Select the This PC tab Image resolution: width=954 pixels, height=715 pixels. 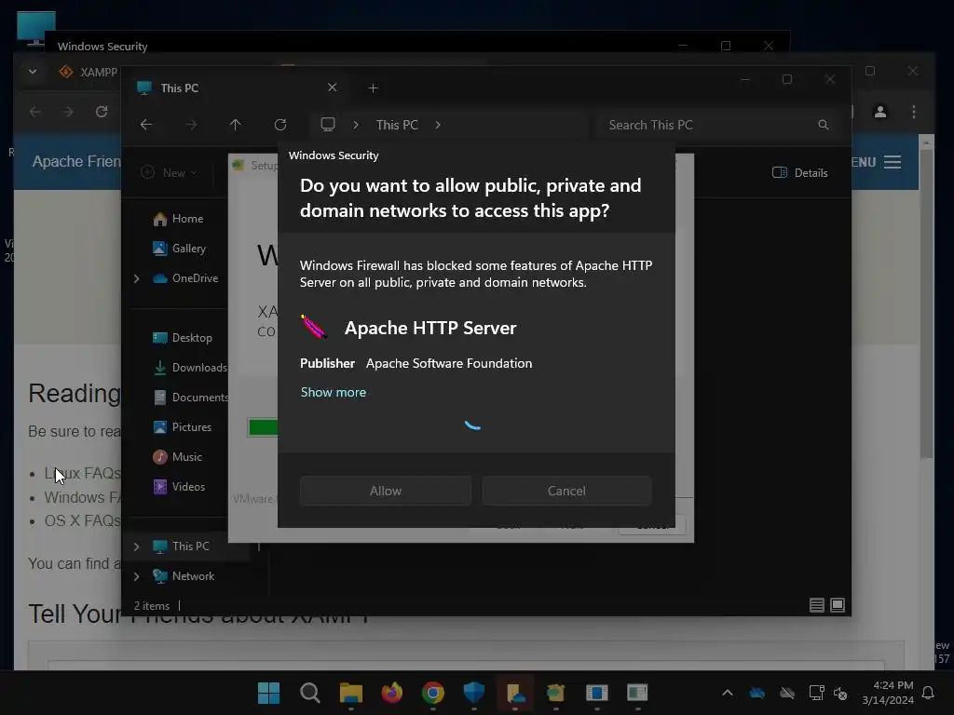click(x=238, y=88)
